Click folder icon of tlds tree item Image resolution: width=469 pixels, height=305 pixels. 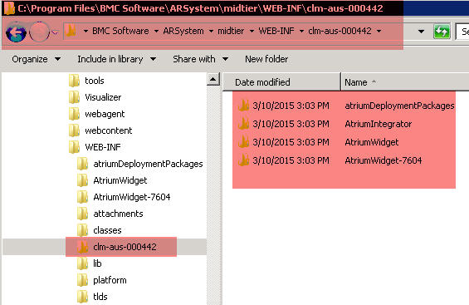pyautogui.click(x=82, y=297)
